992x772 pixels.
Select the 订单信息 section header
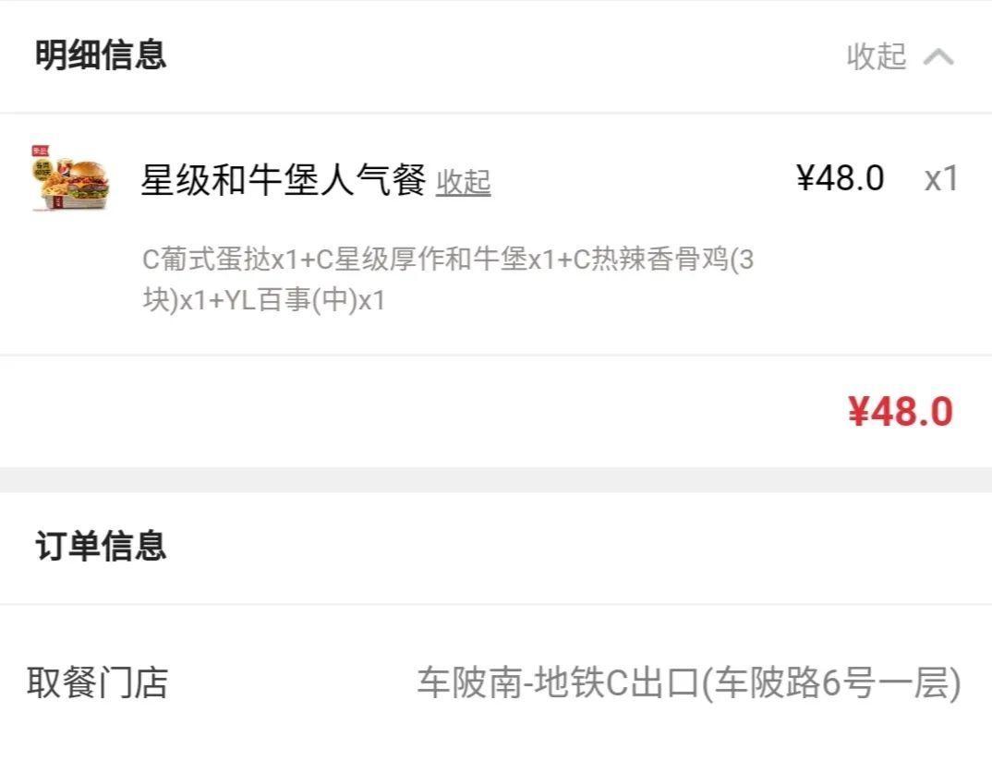coord(98,545)
